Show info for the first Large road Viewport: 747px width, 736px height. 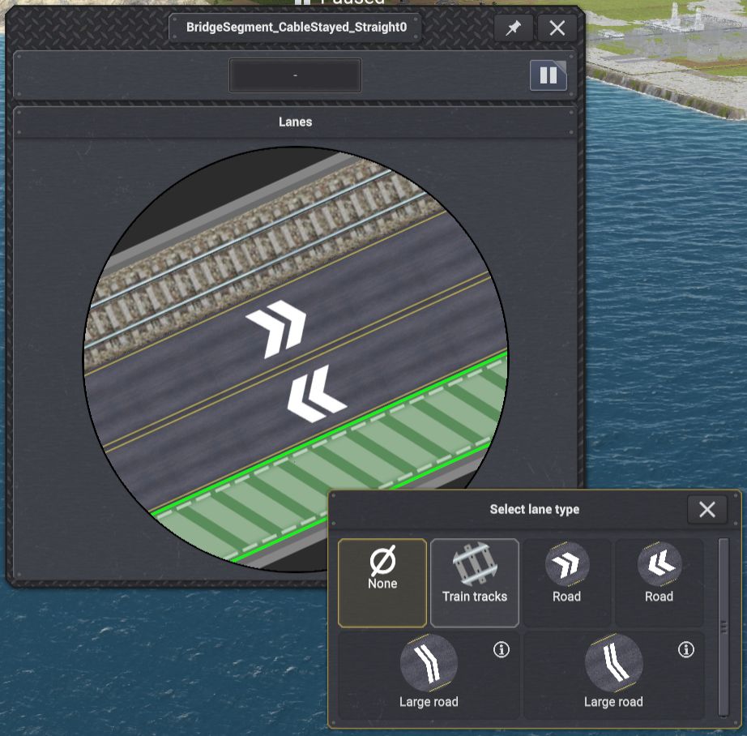[502, 649]
